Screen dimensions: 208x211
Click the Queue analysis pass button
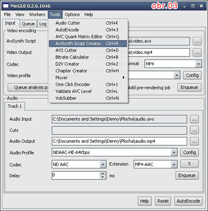[28, 87]
